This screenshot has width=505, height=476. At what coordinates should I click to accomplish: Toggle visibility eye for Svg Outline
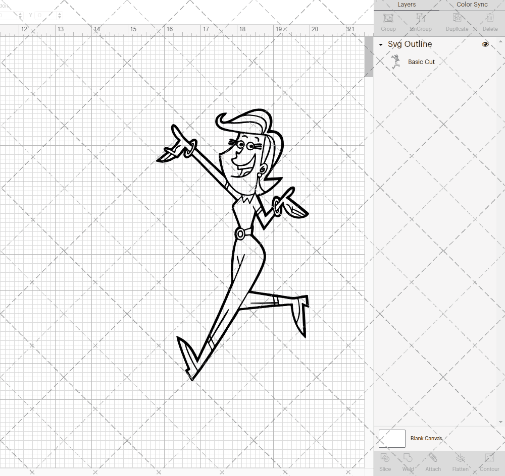(x=485, y=44)
